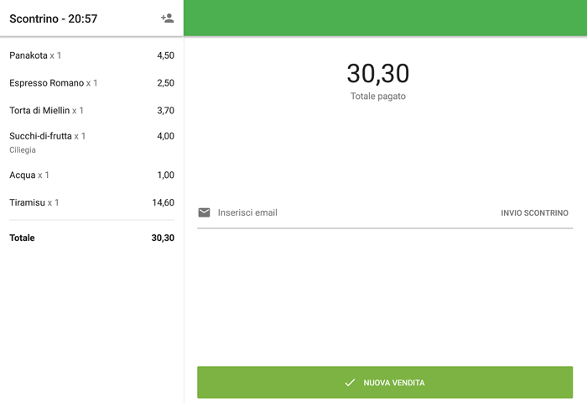
Task: Click the envelope email icon
Action: 204,212
